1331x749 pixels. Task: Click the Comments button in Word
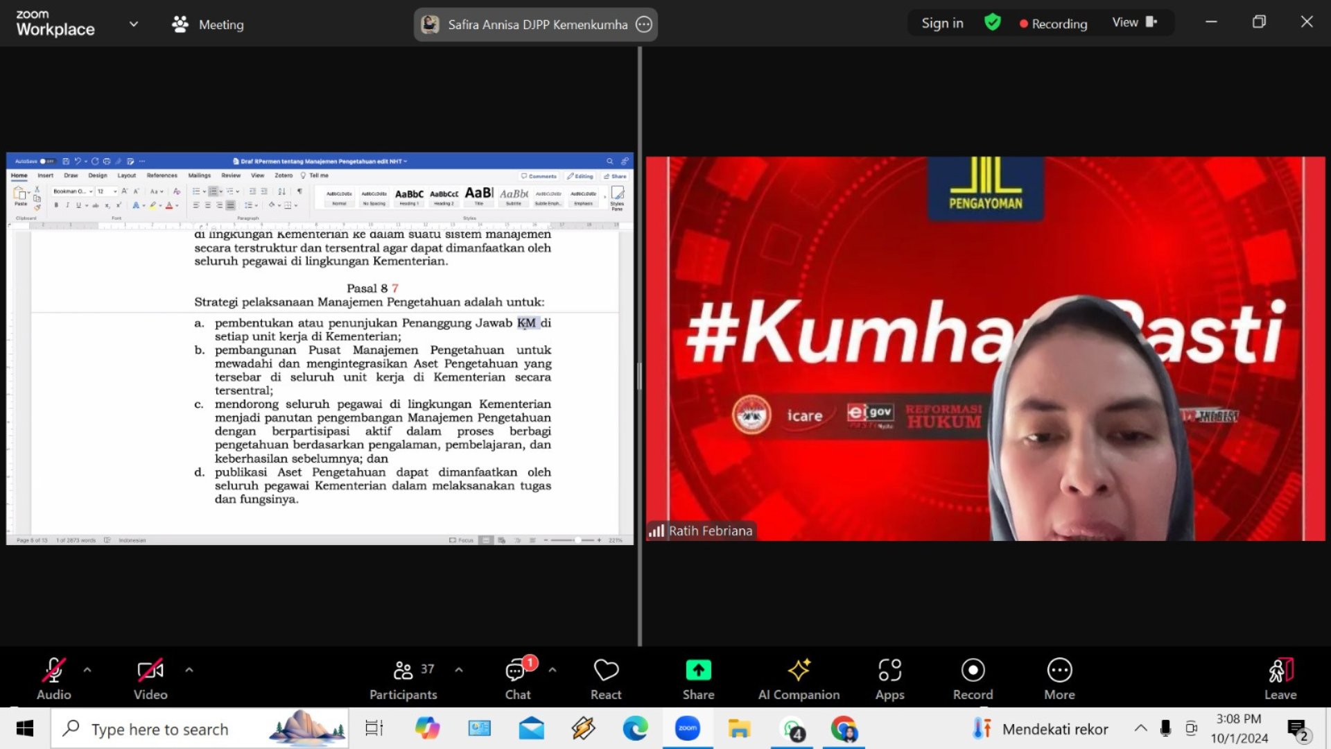pyautogui.click(x=539, y=176)
